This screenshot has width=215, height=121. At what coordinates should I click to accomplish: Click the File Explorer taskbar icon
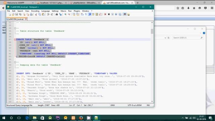pyautogui.click(x=35, y=118)
